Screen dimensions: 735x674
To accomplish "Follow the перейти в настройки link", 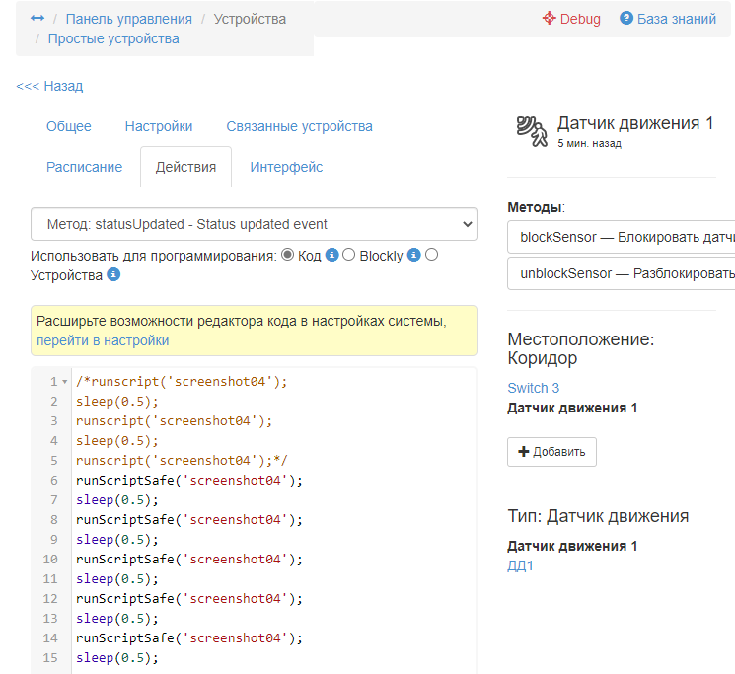I will click(103, 340).
